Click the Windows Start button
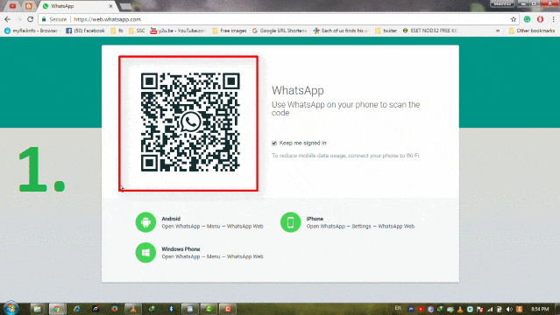The image size is (560, 315). click(11, 308)
